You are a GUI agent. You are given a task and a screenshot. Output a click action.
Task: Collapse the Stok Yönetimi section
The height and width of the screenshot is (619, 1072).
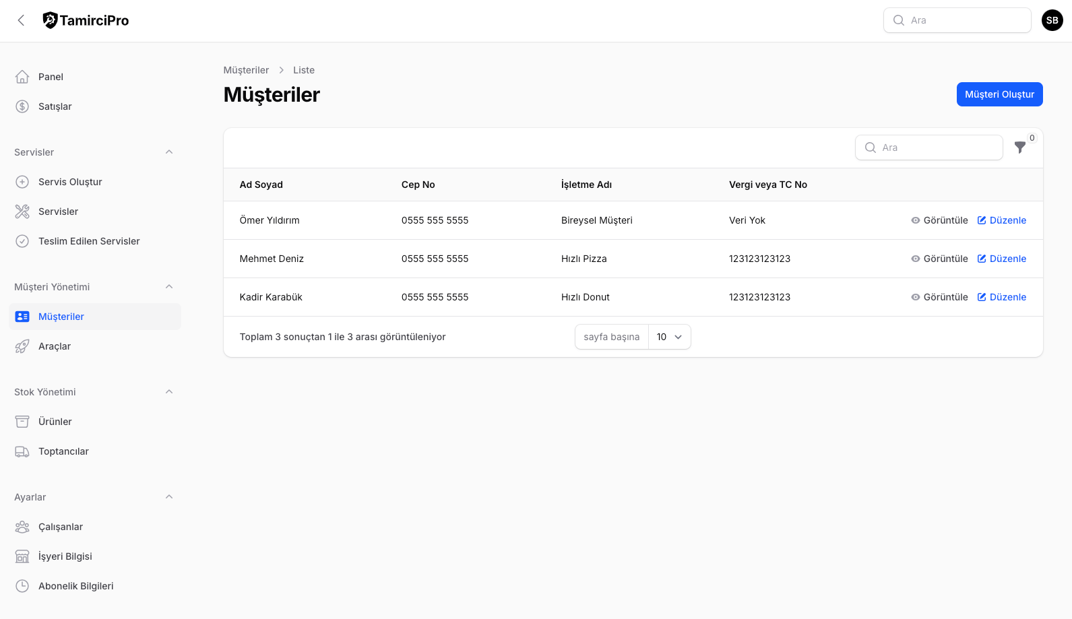pyautogui.click(x=169, y=392)
